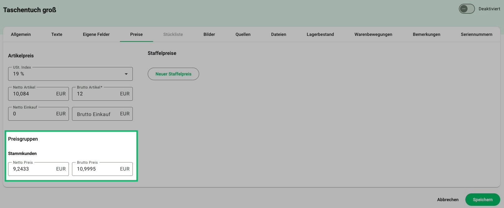Focus the Netto Einkauf field
The image size is (504, 208).
(x=38, y=114)
